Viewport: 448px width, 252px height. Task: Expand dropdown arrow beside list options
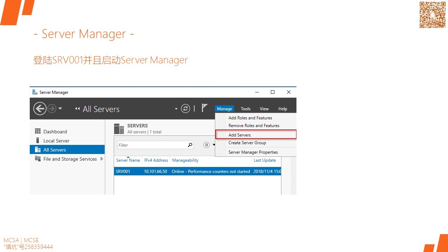tap(214, 145)
